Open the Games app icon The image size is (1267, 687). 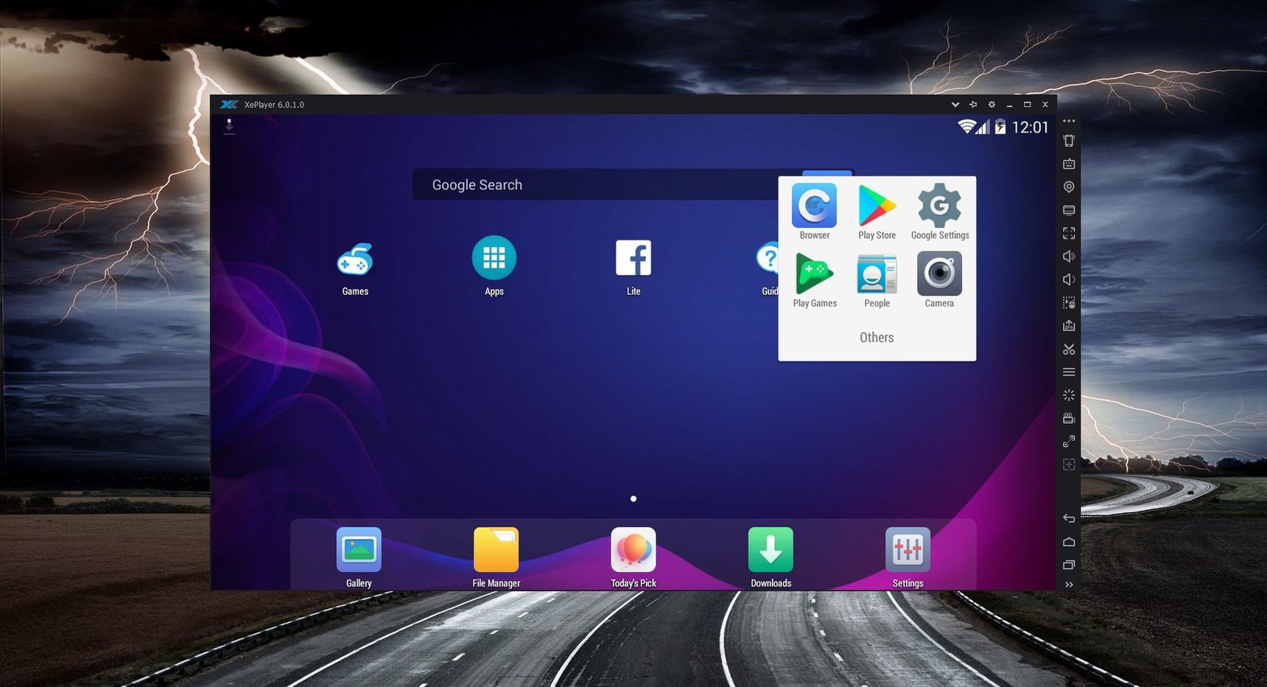(x=355, y=259)
